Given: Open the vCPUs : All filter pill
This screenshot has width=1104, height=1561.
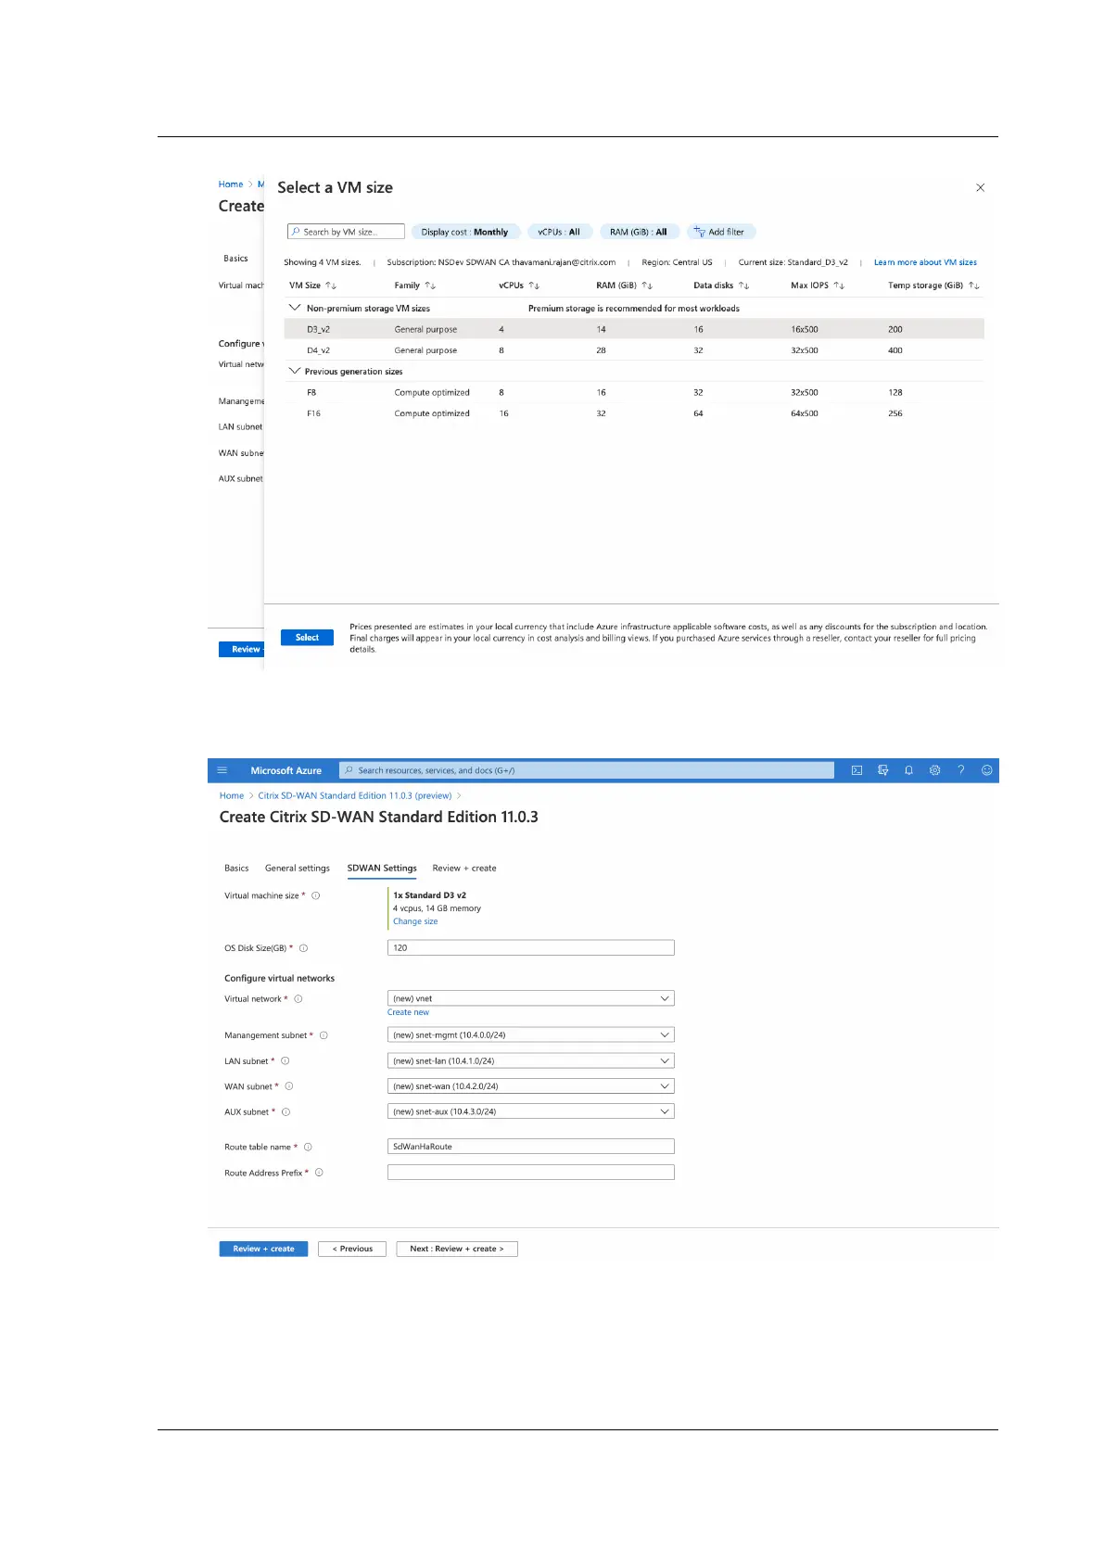Looking at the screenshot, I should 559,232.
